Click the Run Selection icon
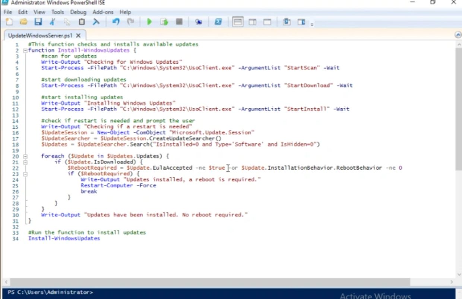The width and height of the screenshot is (462, 299). click(164, 22)
